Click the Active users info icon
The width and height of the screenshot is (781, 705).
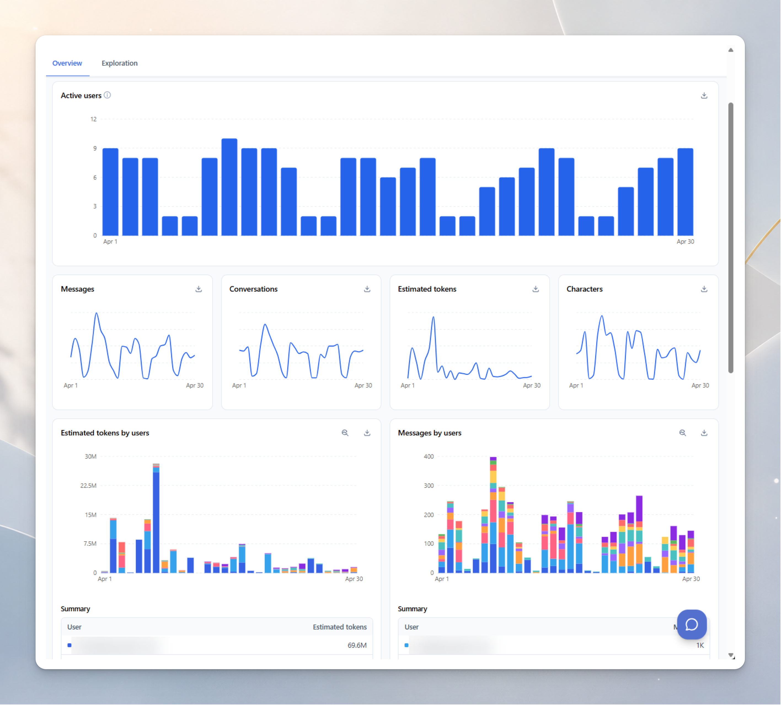[x=107, y=95]
